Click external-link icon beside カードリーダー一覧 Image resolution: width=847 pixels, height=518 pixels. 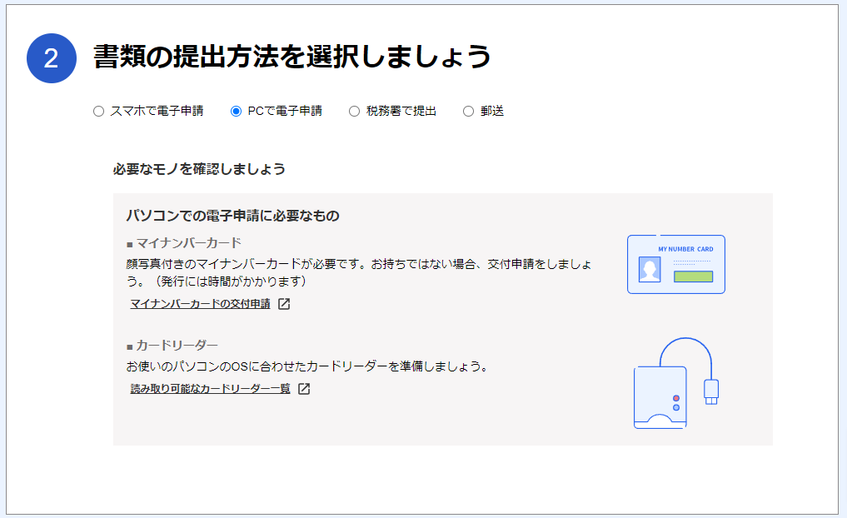coord(304,389)
